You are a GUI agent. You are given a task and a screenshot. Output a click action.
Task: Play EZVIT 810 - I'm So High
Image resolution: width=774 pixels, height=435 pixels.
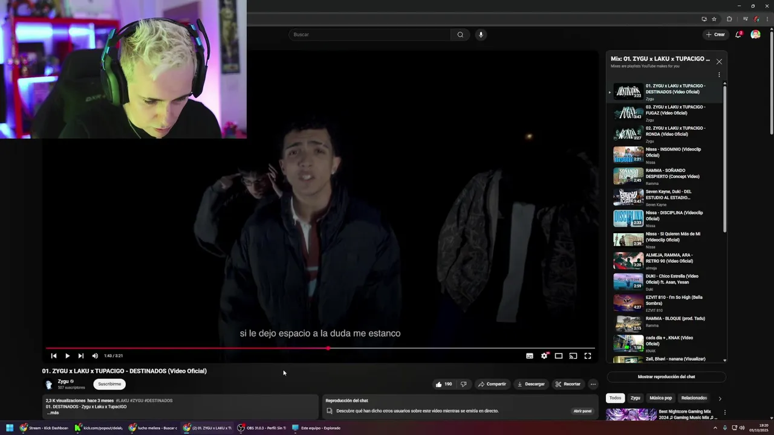665,303
